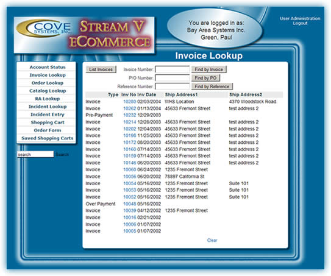Open invoice 10280 link
Viewport: 331px width, 276px height.
coord(130,102)
